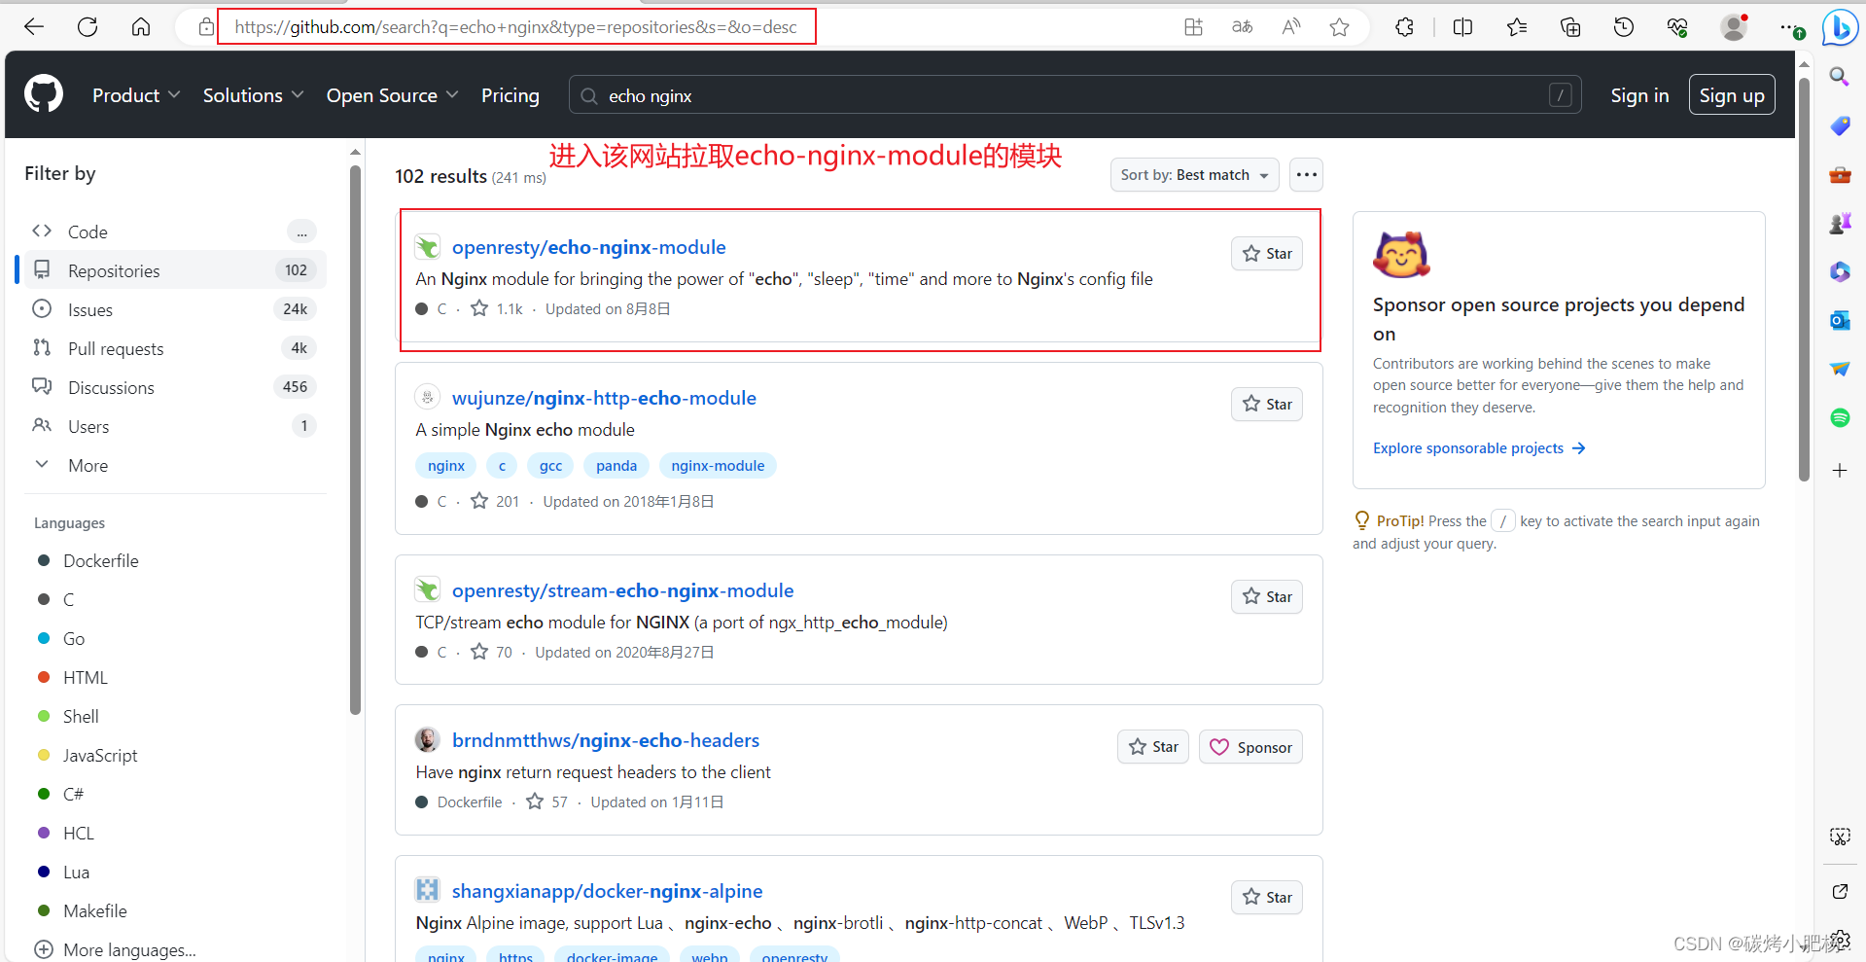This screenshot has height=962, width=1866.
Task: Select the Issues filter
Action: [x=173, y=309]
